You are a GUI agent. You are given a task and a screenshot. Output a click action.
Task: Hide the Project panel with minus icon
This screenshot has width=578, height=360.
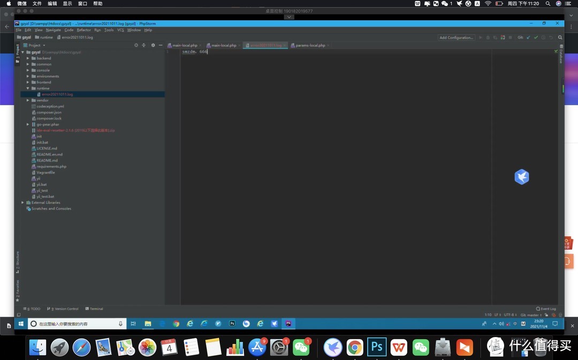pyautogui.click(x=161, y=45)
